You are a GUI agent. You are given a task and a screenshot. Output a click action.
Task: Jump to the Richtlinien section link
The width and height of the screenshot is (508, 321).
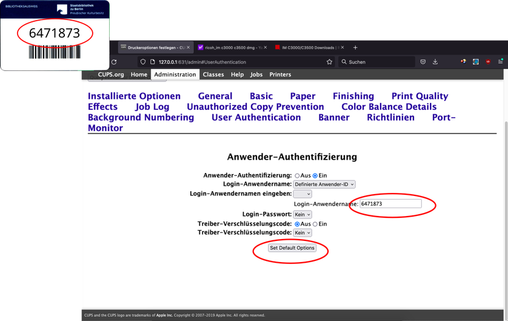[391, 117]
